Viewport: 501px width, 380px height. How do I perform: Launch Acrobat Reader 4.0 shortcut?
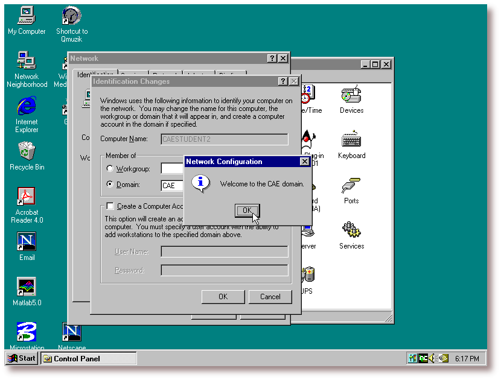pos(27,197)
